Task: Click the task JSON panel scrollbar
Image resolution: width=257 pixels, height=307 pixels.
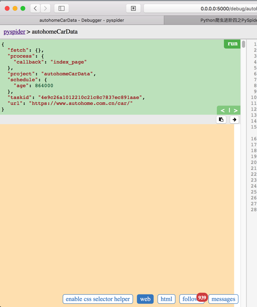Action: click(244, 45)
